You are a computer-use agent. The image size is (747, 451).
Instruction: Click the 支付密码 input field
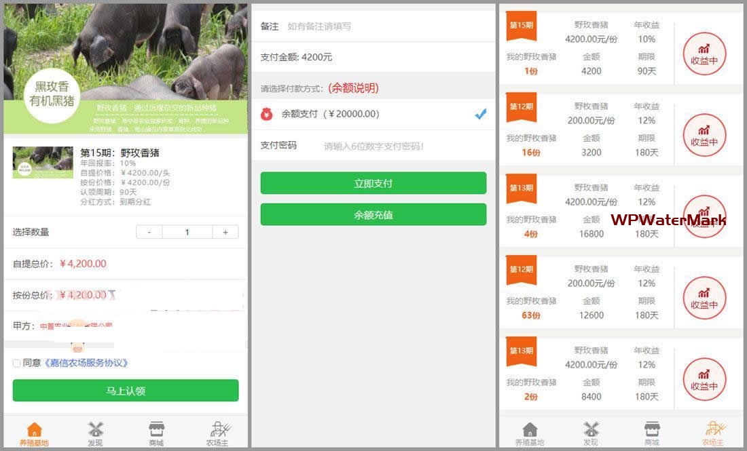pos(401,146)
